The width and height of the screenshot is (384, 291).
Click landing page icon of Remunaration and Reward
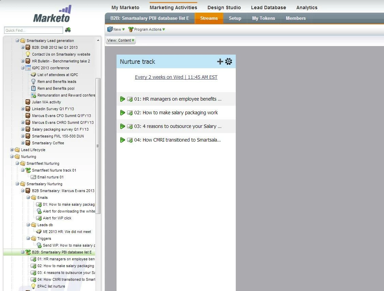[33, 96]
